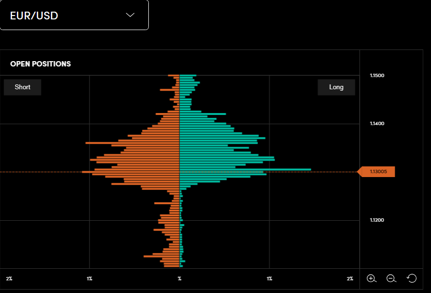Image resolution: width=431 pixels, height=293 pixels.
Task: Click the chevron arrow in EUR/USD selector
Action: pyautogui.click(x=130, y=15)
